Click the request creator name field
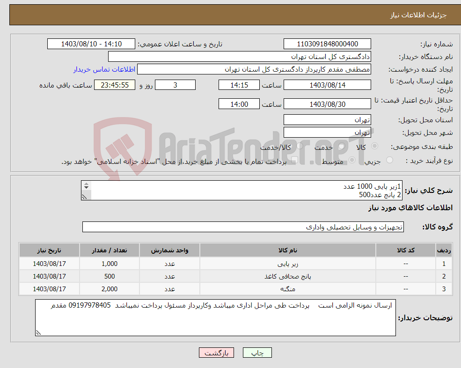Viewport: 461px width, 368px height. coord(254,69)
